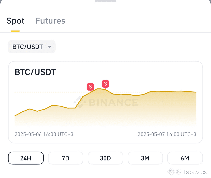Screen dimensions: 211x178
Task: Tap the dropdown arrow next to BTC/USDT
Action: pos(49,47)
